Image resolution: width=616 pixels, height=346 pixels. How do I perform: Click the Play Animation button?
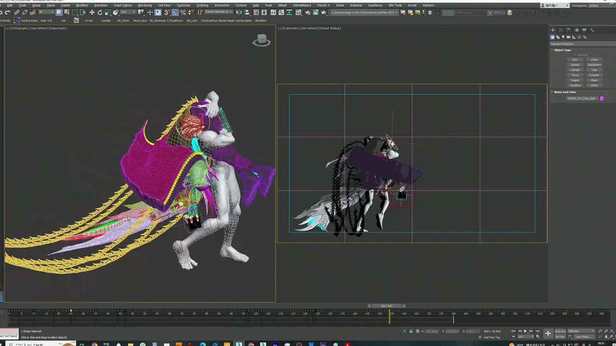(525, 331)
